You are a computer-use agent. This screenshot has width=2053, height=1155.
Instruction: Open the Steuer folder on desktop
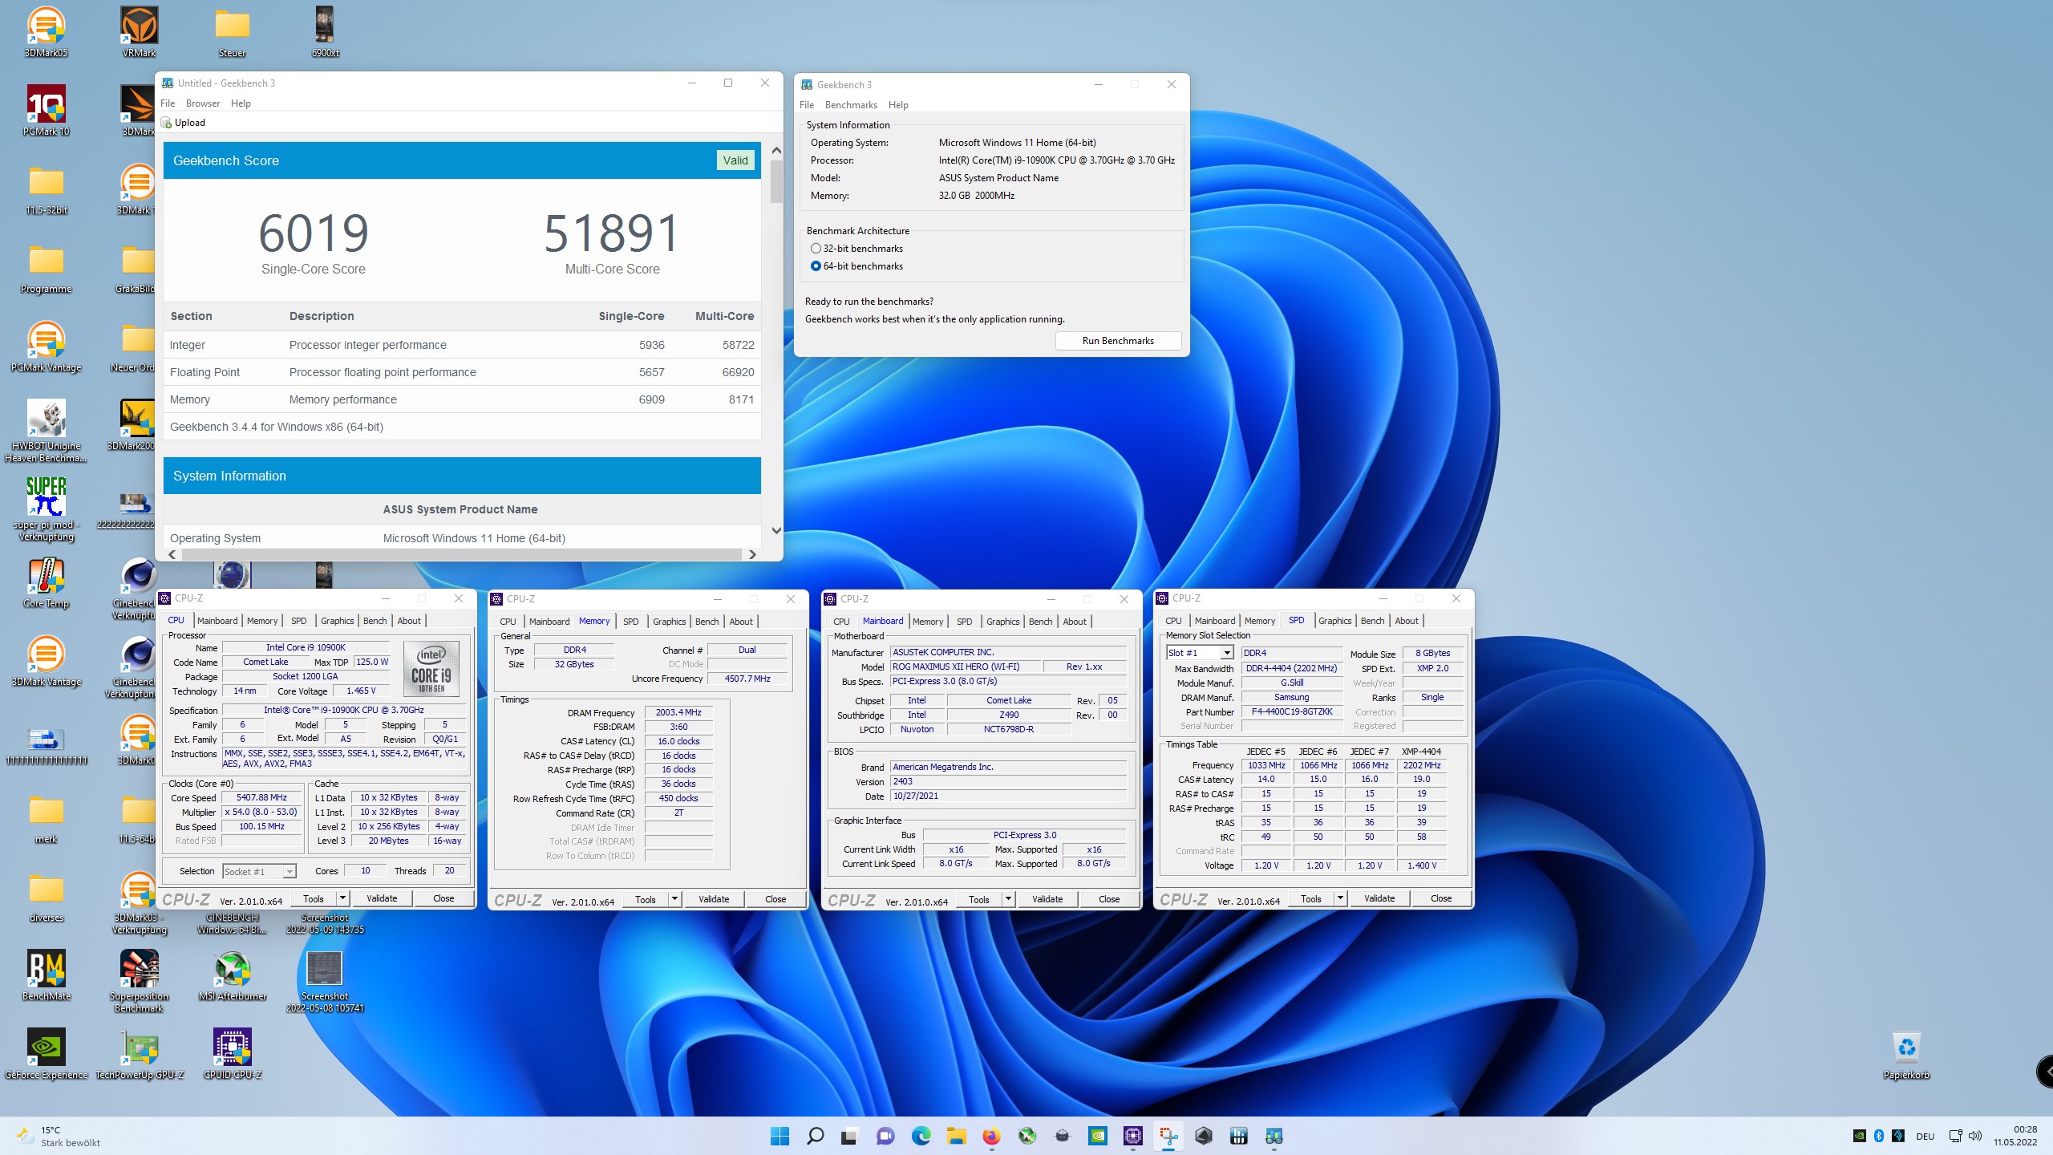[x=233, y=32]
